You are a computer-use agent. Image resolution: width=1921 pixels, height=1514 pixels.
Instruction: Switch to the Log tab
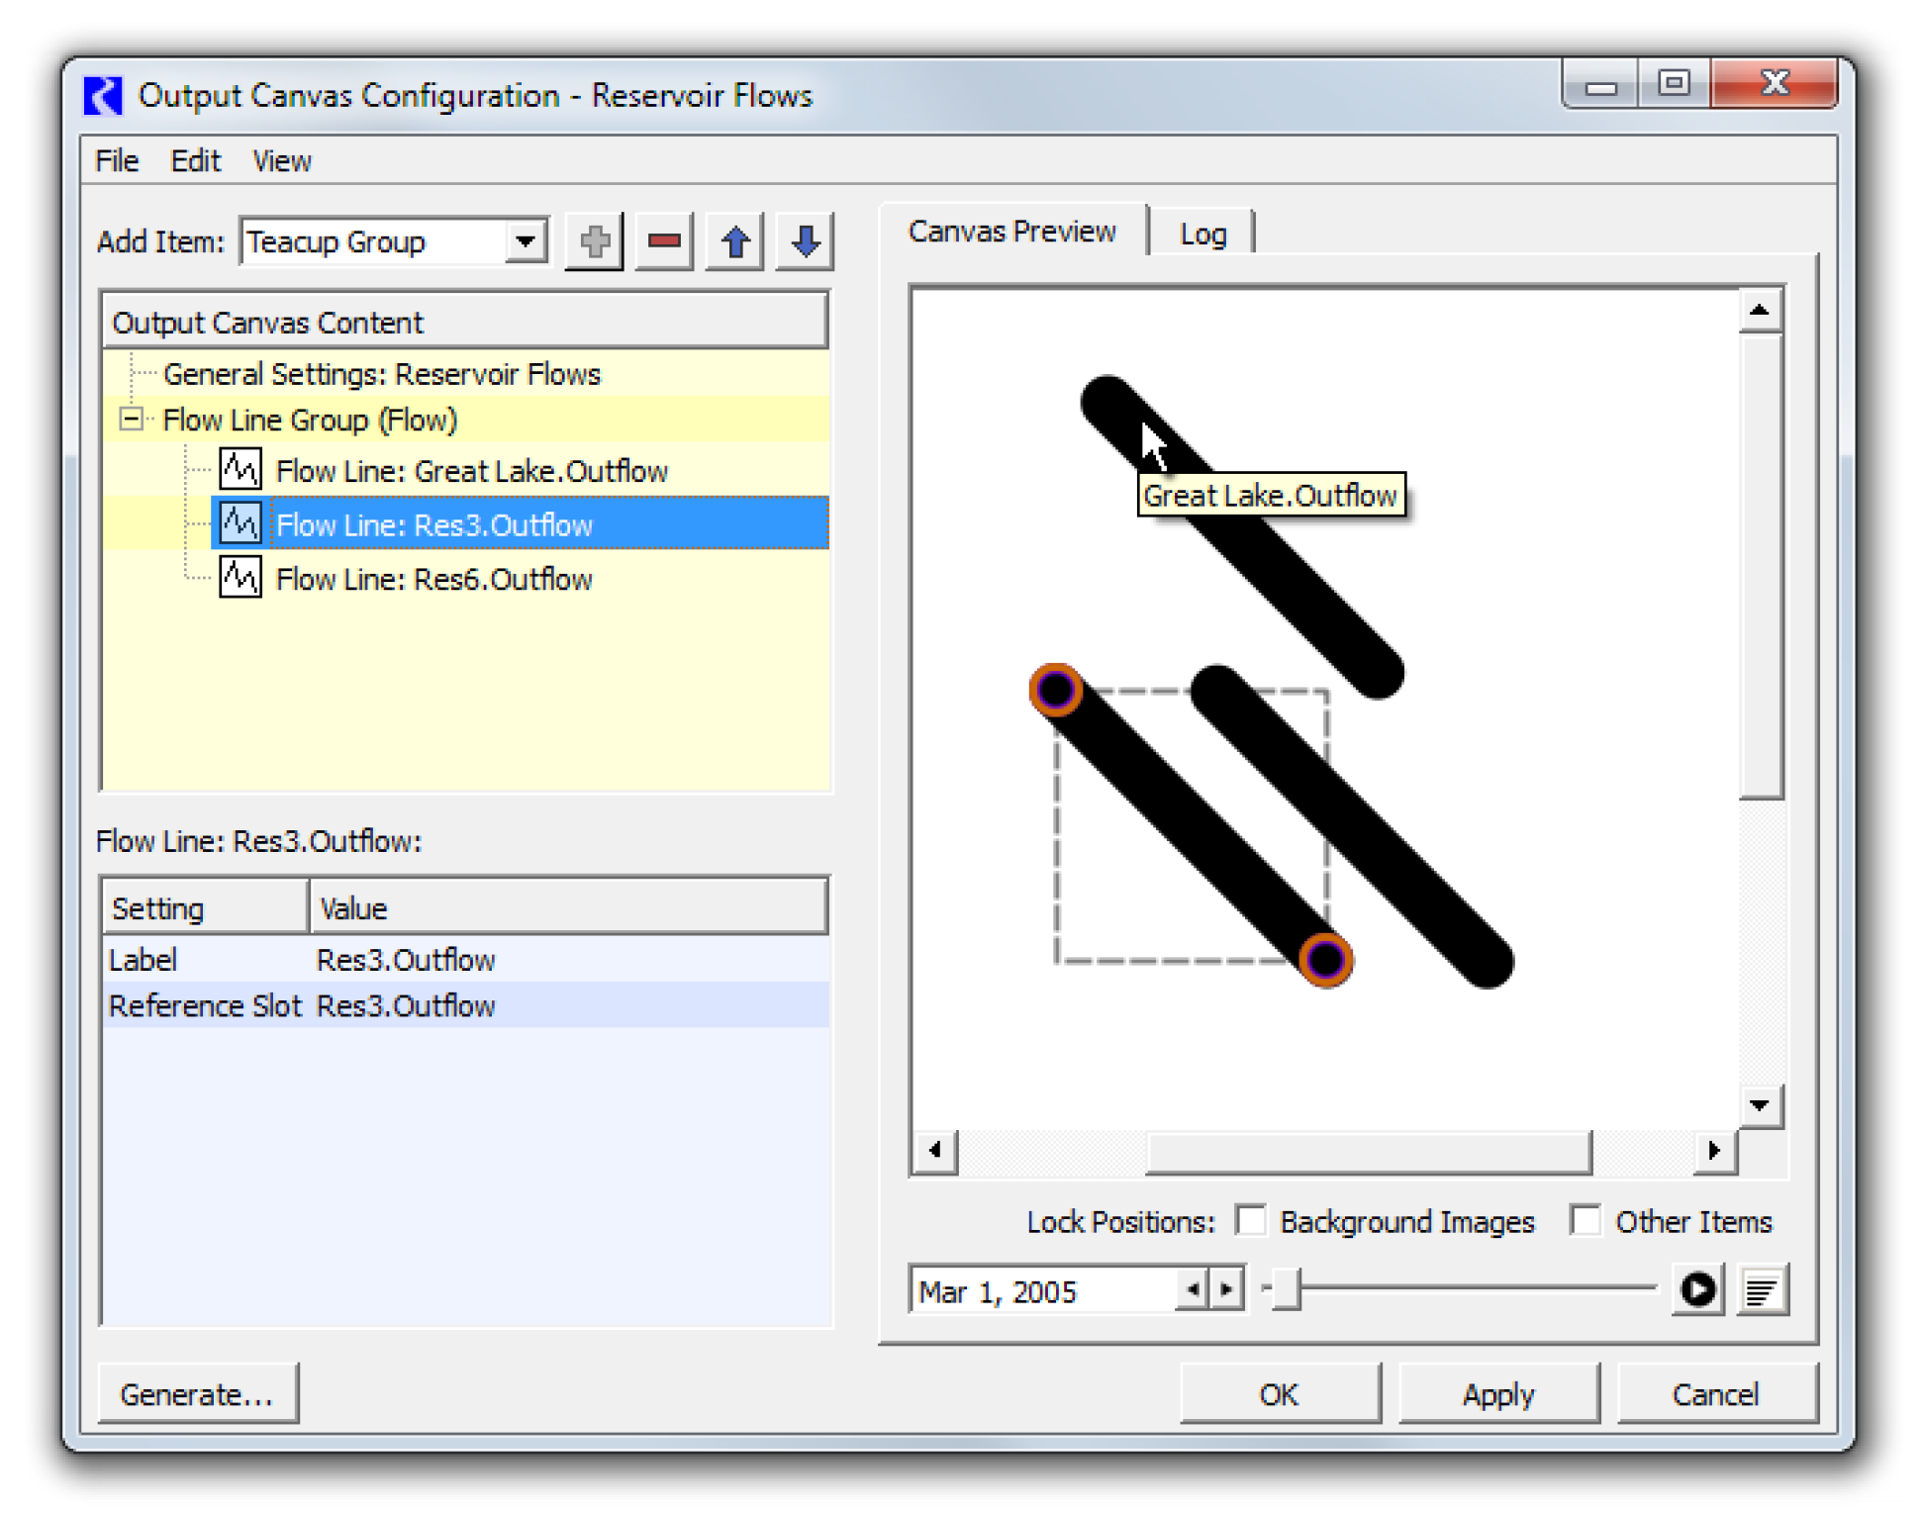[x=1202, y=234]
